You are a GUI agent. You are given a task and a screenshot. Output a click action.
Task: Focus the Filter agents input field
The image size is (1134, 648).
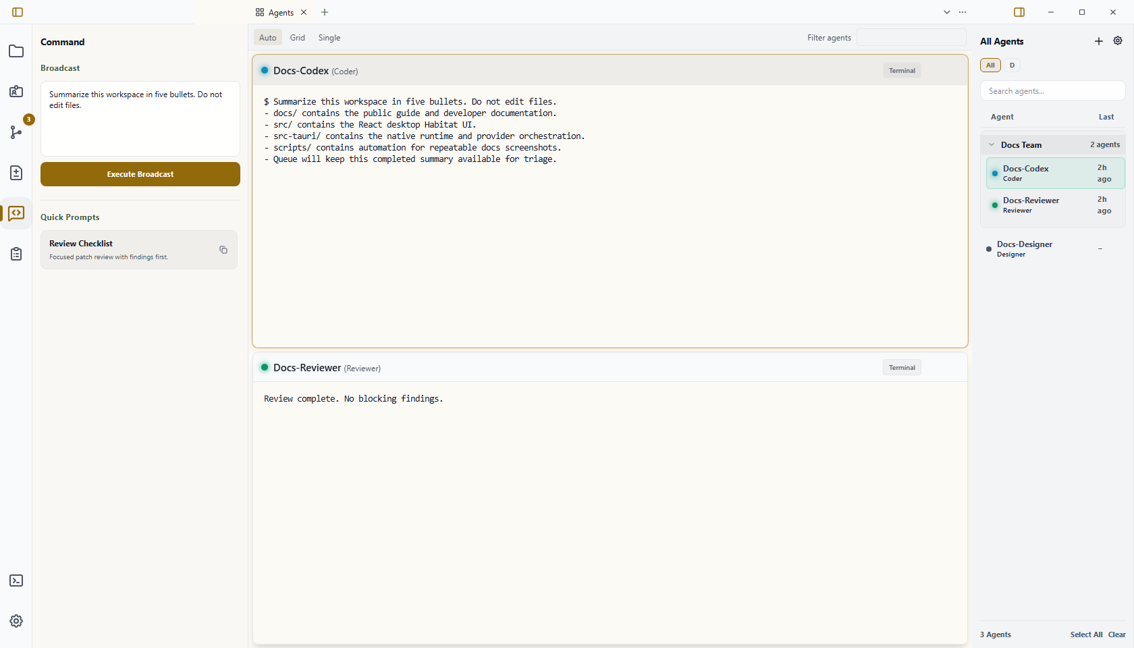tap(911, 38)
